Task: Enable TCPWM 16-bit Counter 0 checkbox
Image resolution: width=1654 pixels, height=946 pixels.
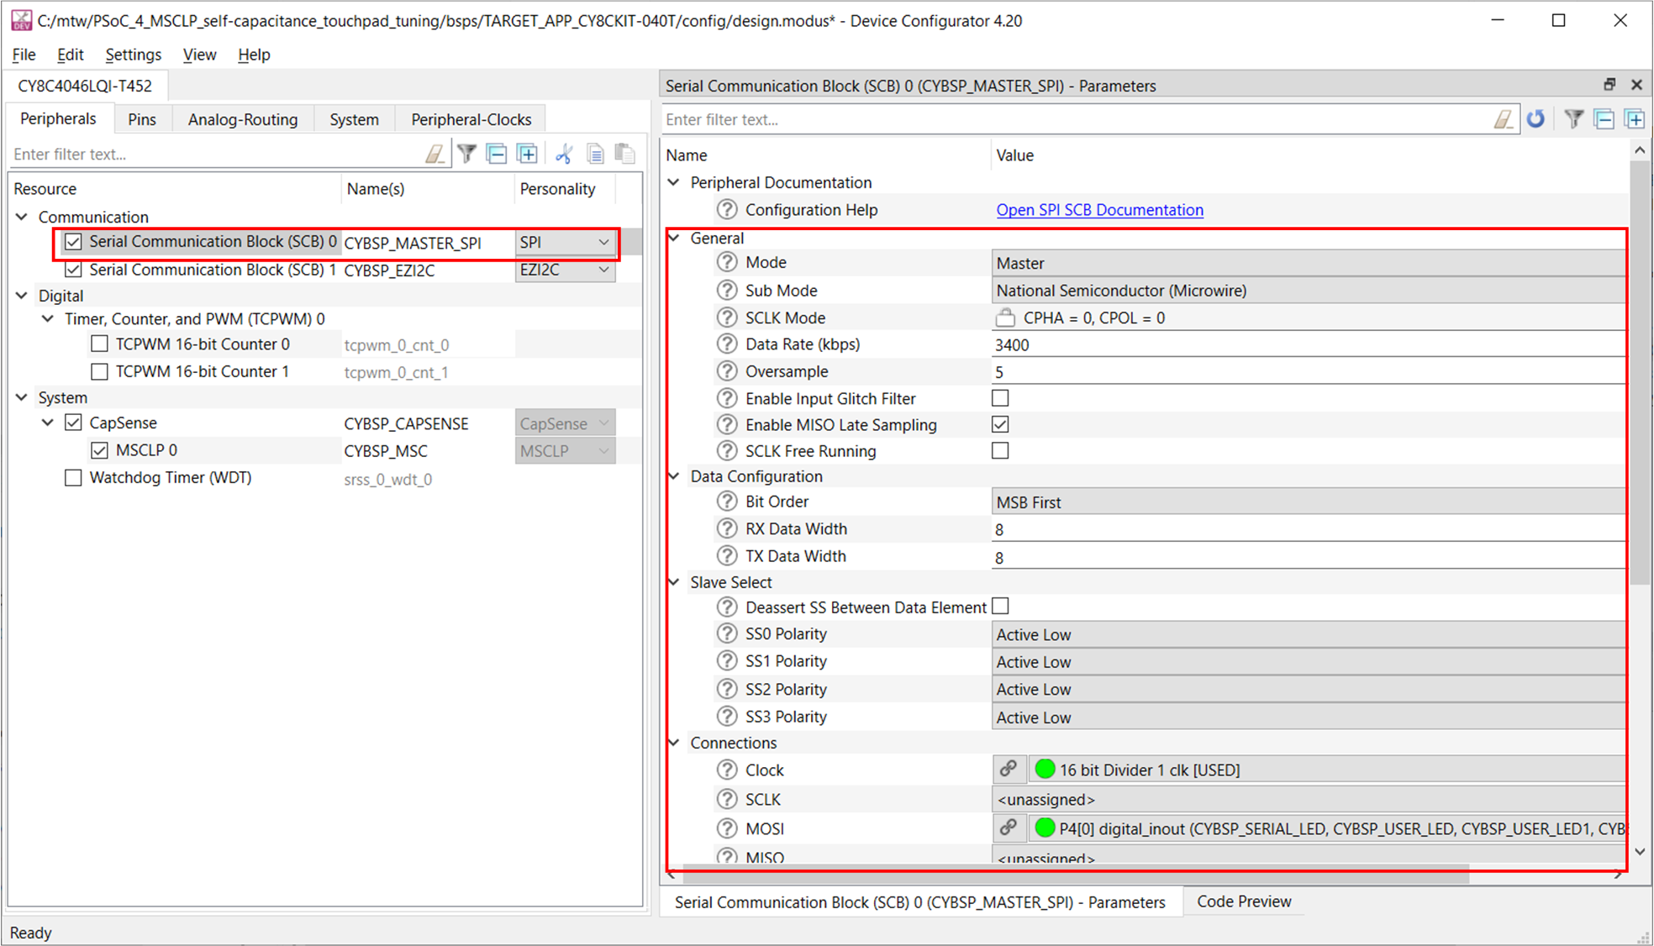Action: pyautogui.click(x=99, y=344)
